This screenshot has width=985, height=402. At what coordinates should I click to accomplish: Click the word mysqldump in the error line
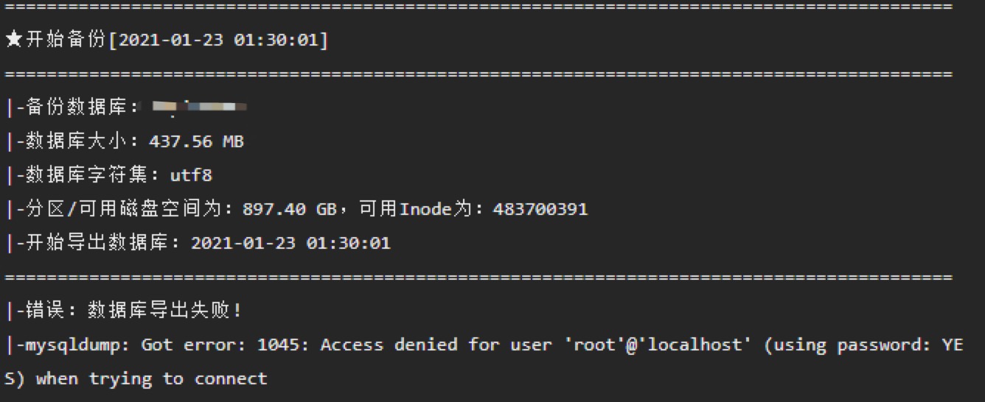coord(72,345)
